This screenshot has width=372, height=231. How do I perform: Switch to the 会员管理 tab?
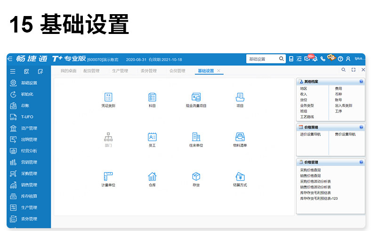[177, 71]
